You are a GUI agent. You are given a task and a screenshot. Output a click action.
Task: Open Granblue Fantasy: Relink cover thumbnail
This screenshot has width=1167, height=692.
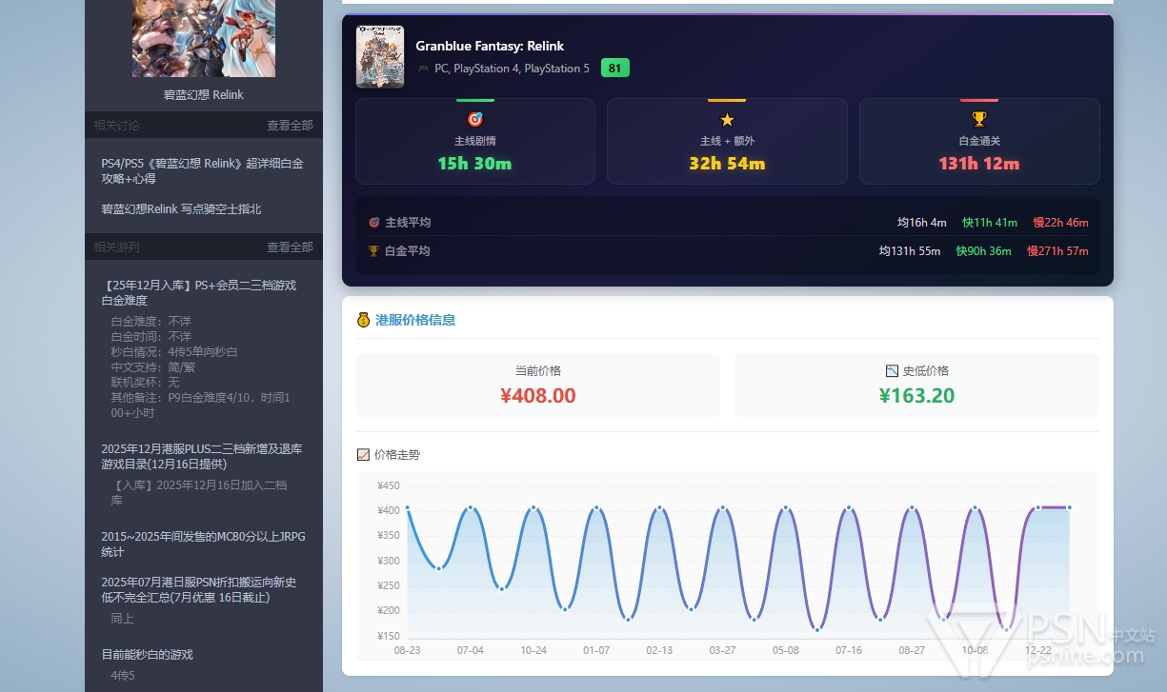[380, 57]
